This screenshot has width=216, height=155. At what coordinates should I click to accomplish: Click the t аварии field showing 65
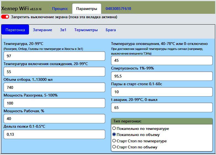click(162, 108)
